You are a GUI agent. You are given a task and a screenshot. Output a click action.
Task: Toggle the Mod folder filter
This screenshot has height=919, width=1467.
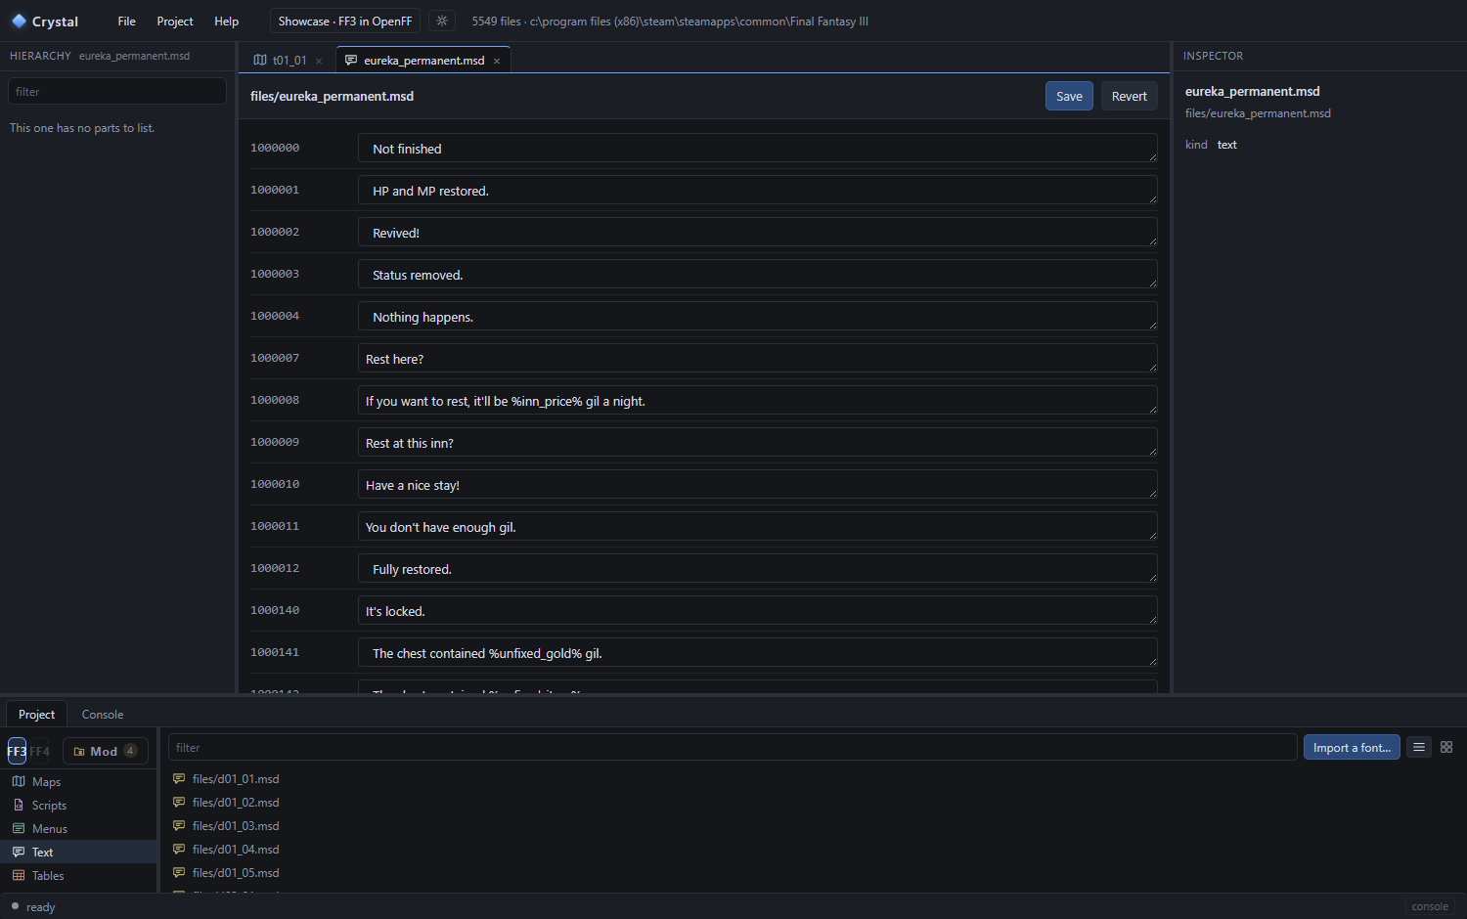click(x=106, y=751)
